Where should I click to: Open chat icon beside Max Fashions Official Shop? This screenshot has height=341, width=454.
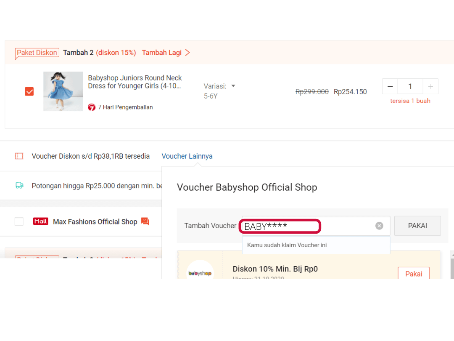click(145, 221)
